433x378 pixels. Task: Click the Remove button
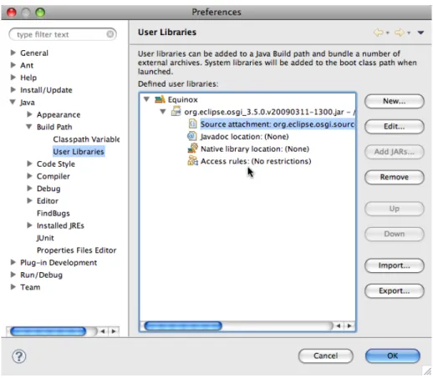click(394, 177)
